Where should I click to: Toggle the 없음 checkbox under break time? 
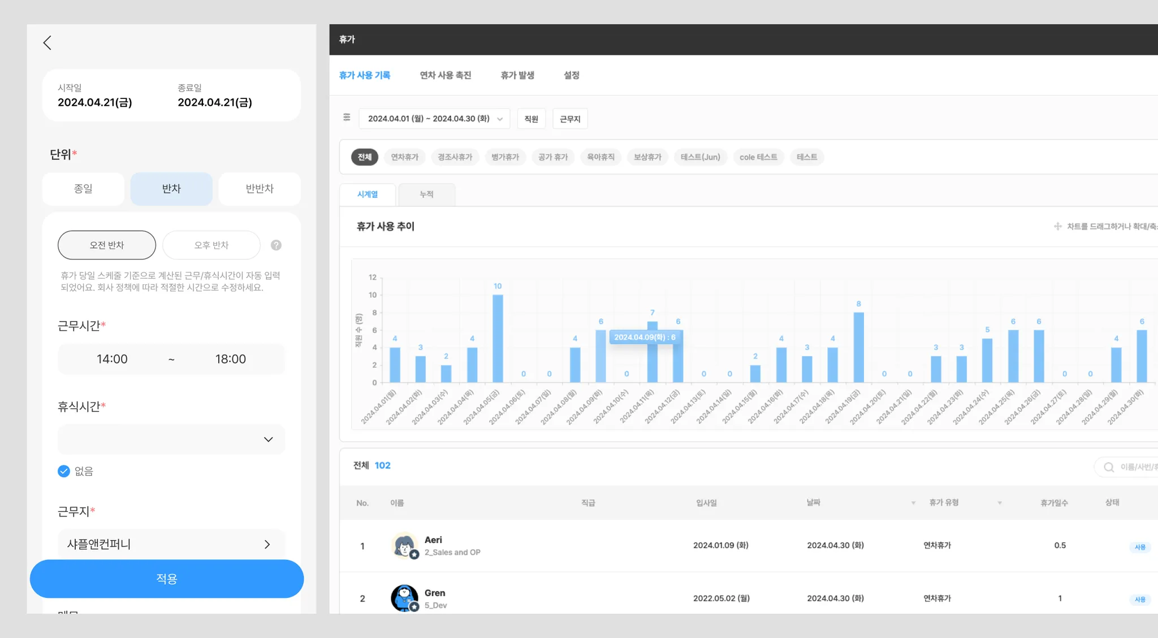tap(64, 471)
